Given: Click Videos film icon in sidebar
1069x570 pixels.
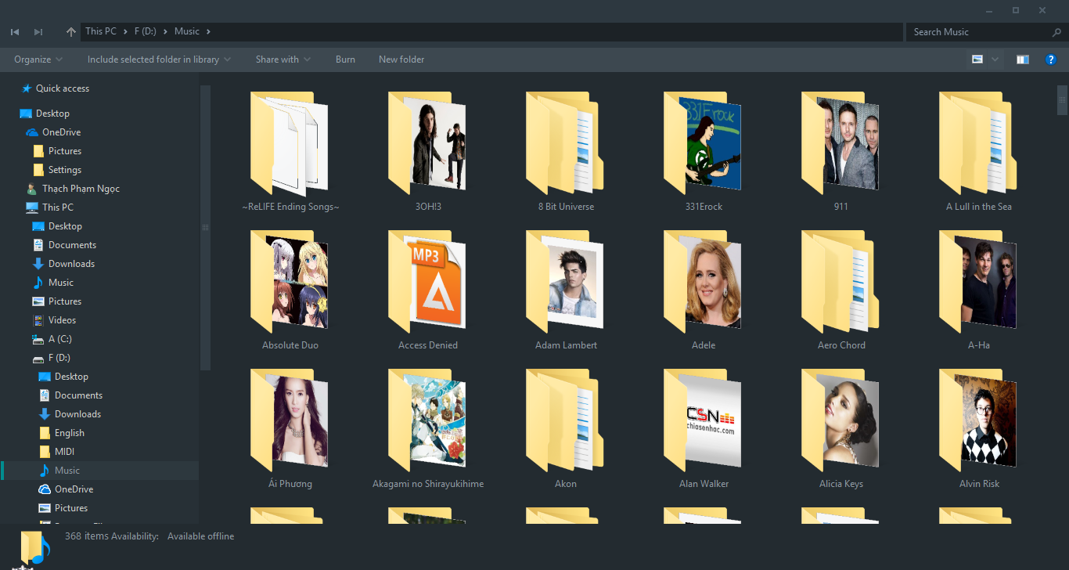Looking at the screenshot, I should (38, 320).
